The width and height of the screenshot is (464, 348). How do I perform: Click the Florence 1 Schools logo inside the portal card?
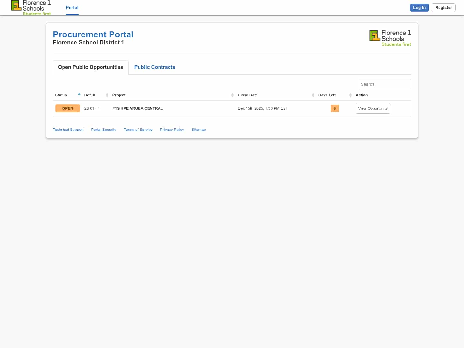coord(390,38)
